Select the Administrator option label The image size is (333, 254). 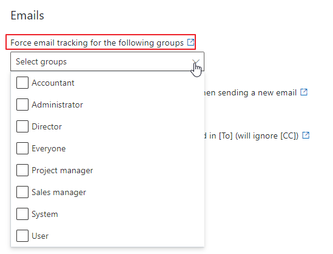(58, 105)
